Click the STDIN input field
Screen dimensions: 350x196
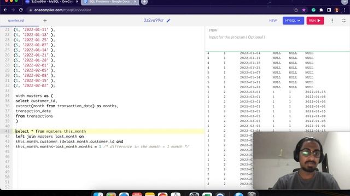[277, 37]
